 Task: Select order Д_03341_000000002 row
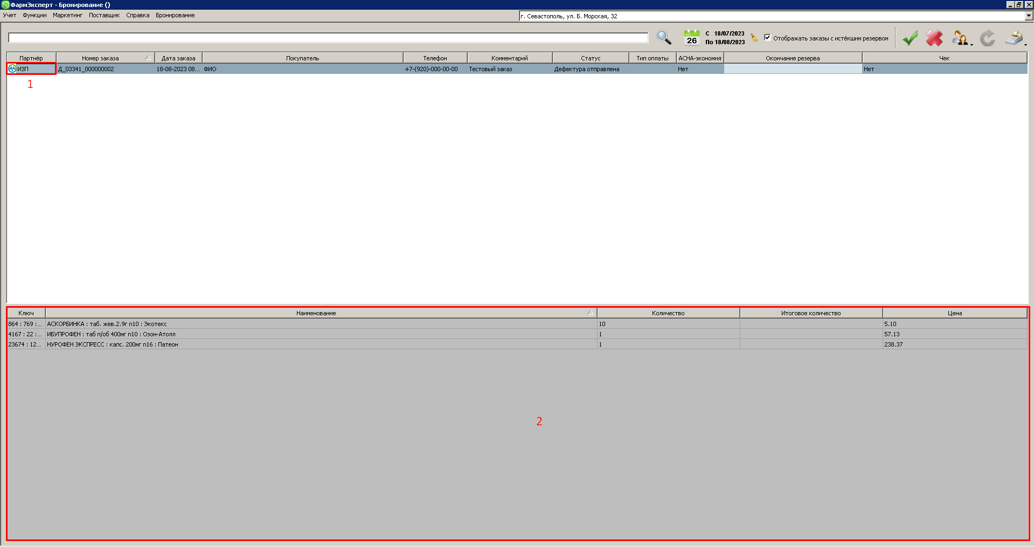pos(86,69)
